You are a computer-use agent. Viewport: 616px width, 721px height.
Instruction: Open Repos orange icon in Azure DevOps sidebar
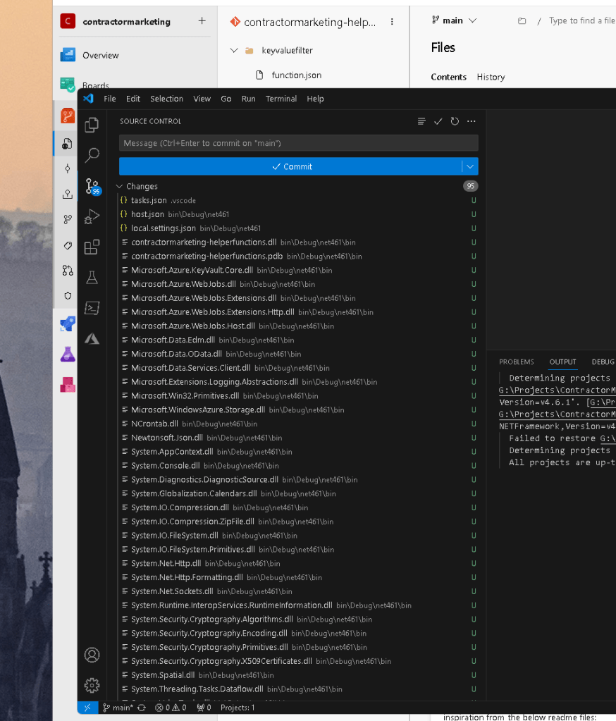68,116
